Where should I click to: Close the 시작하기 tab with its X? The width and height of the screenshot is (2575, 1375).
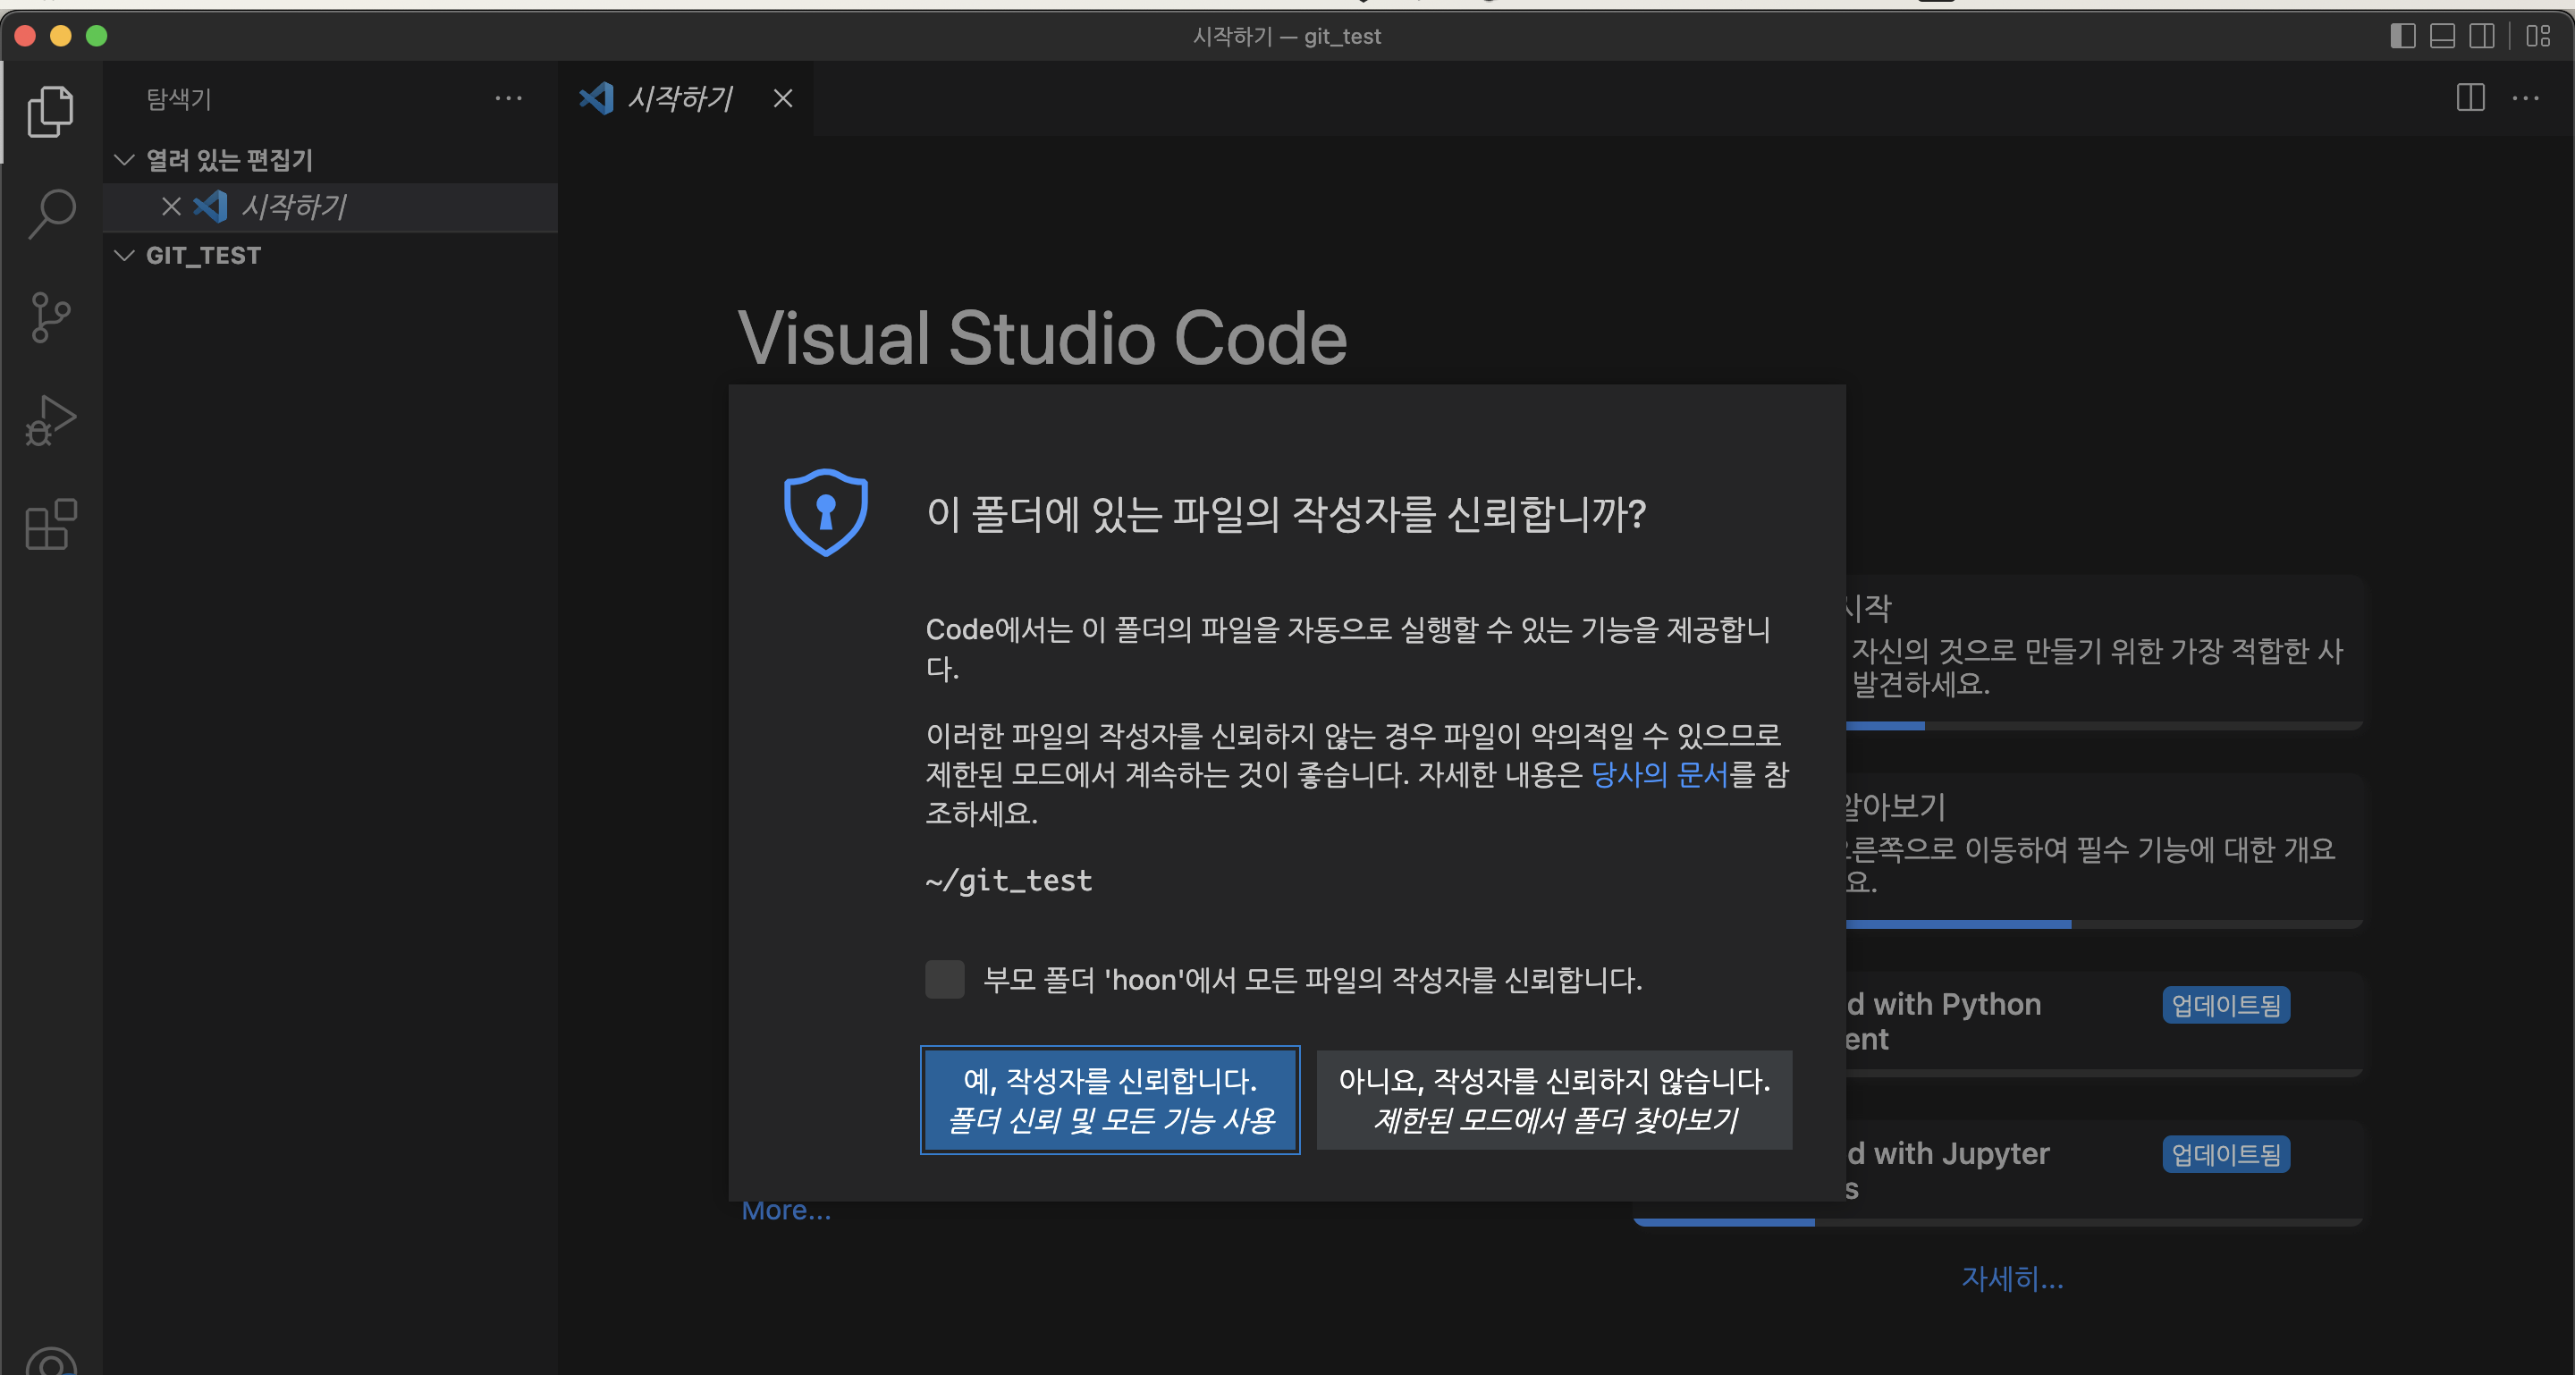point(782,98)
